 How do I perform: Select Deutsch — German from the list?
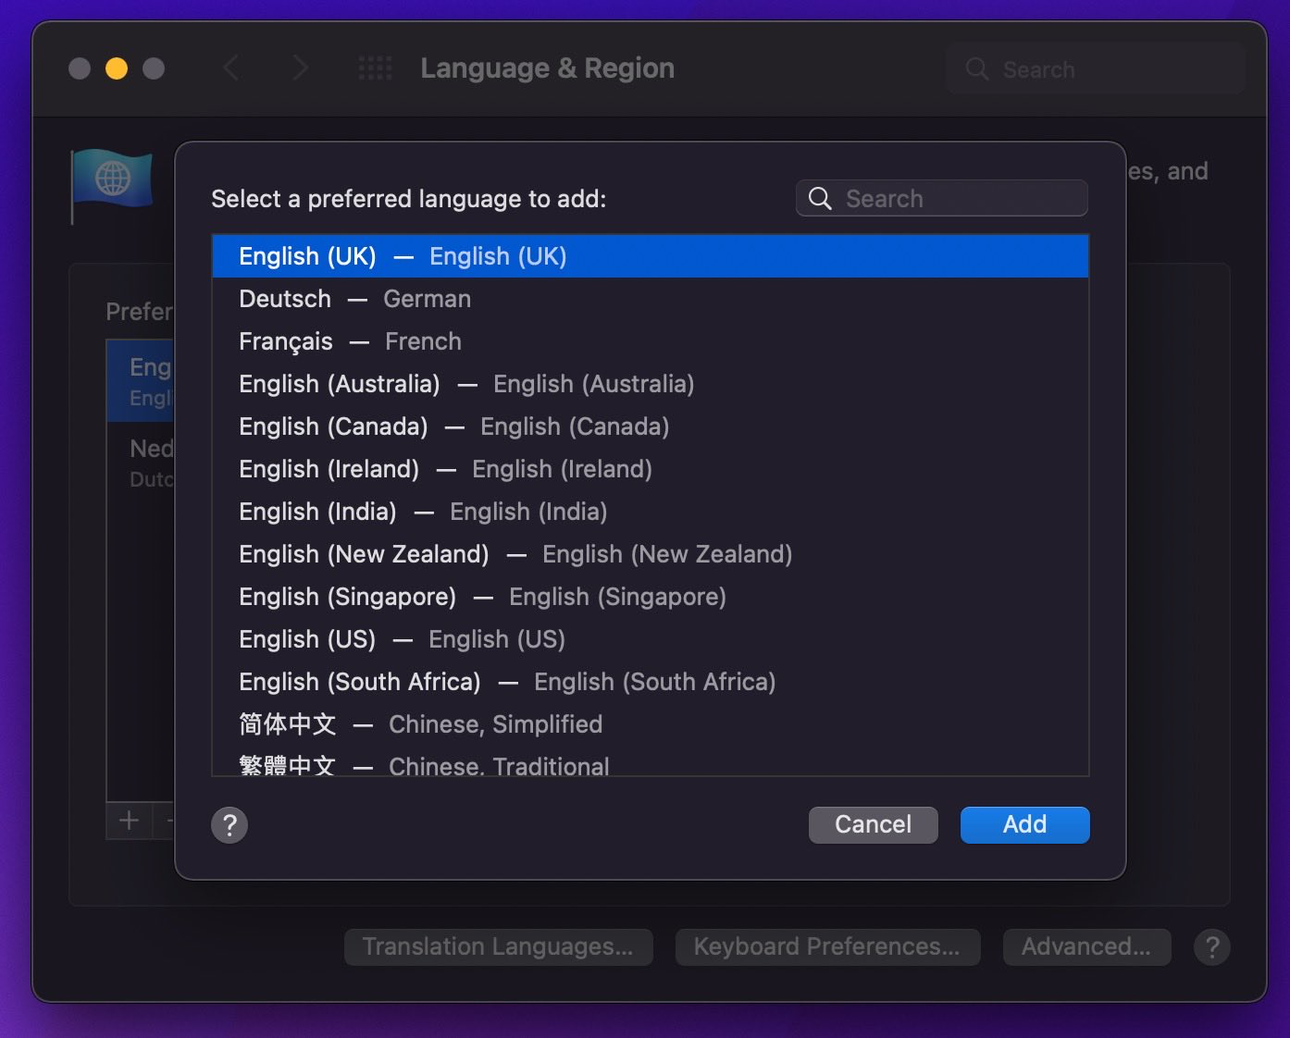coord(354,299)
